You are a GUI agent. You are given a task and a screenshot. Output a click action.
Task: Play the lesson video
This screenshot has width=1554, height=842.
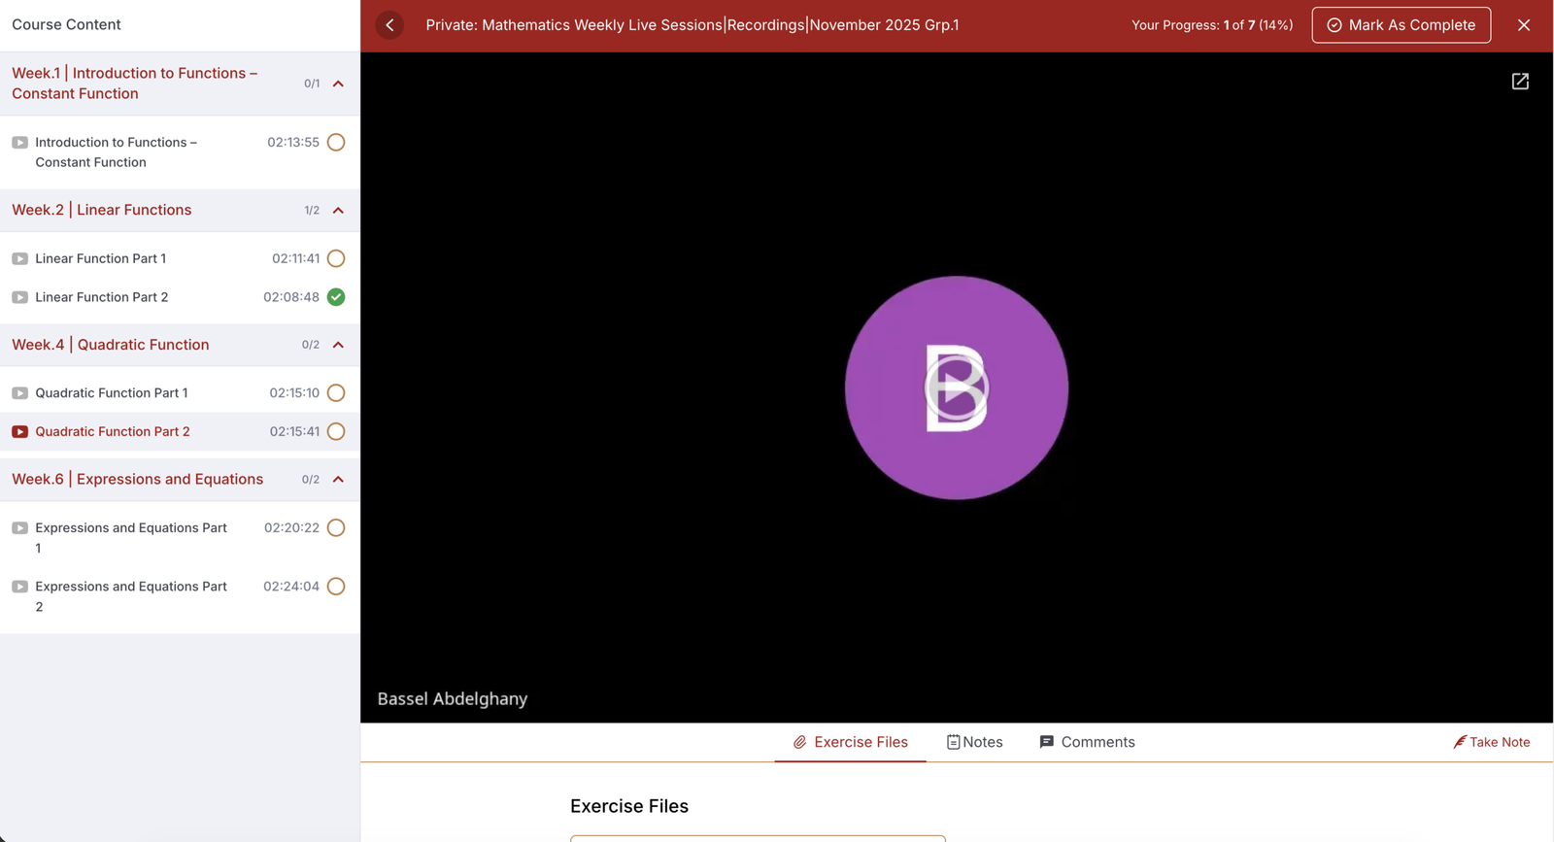(x=957, y=387)
